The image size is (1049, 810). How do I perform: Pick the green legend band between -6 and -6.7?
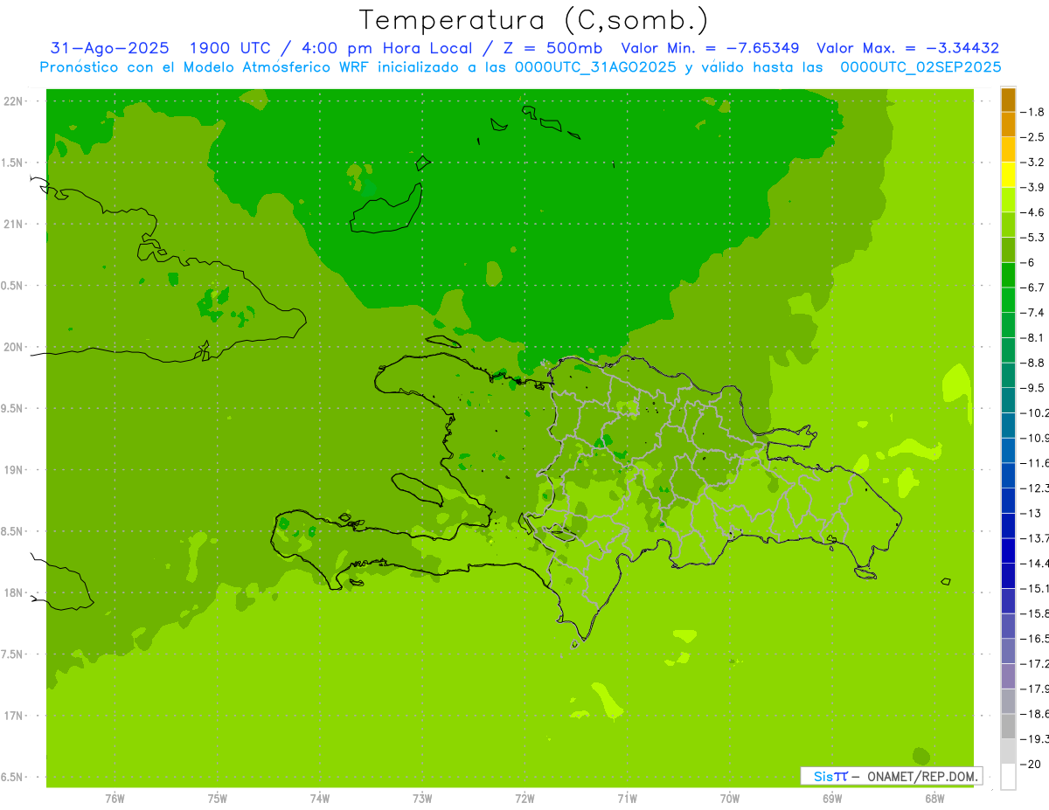[x=1008, y=275]
